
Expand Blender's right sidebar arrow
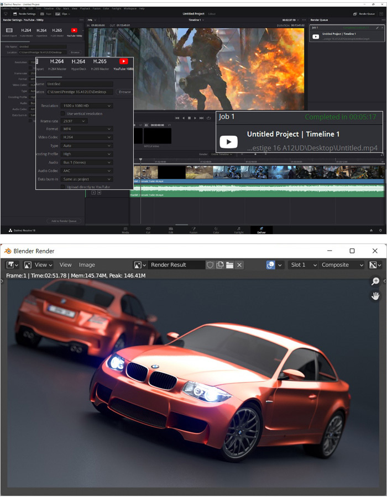point(385,281)
